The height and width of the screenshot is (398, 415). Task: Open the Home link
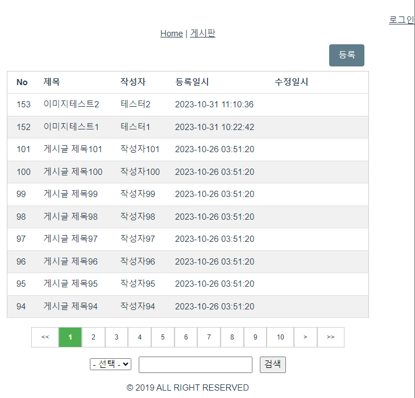tap(172, 33)
